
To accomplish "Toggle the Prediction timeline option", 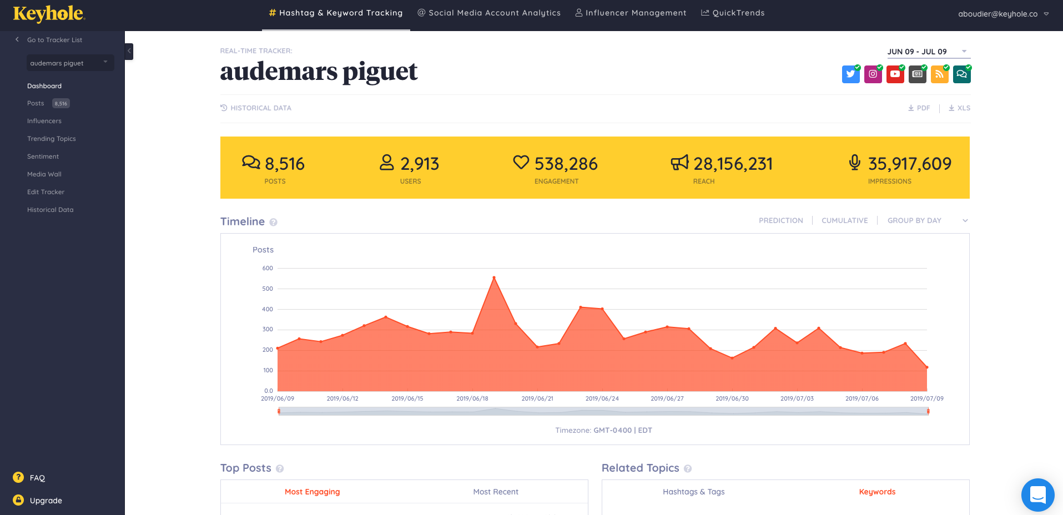I will (780, 220).
